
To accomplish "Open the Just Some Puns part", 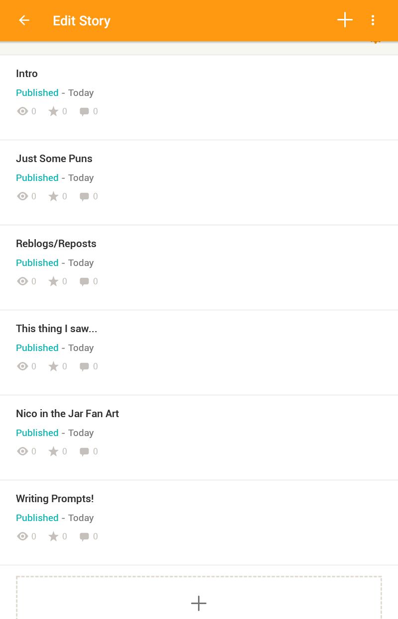I will [199, 182].
